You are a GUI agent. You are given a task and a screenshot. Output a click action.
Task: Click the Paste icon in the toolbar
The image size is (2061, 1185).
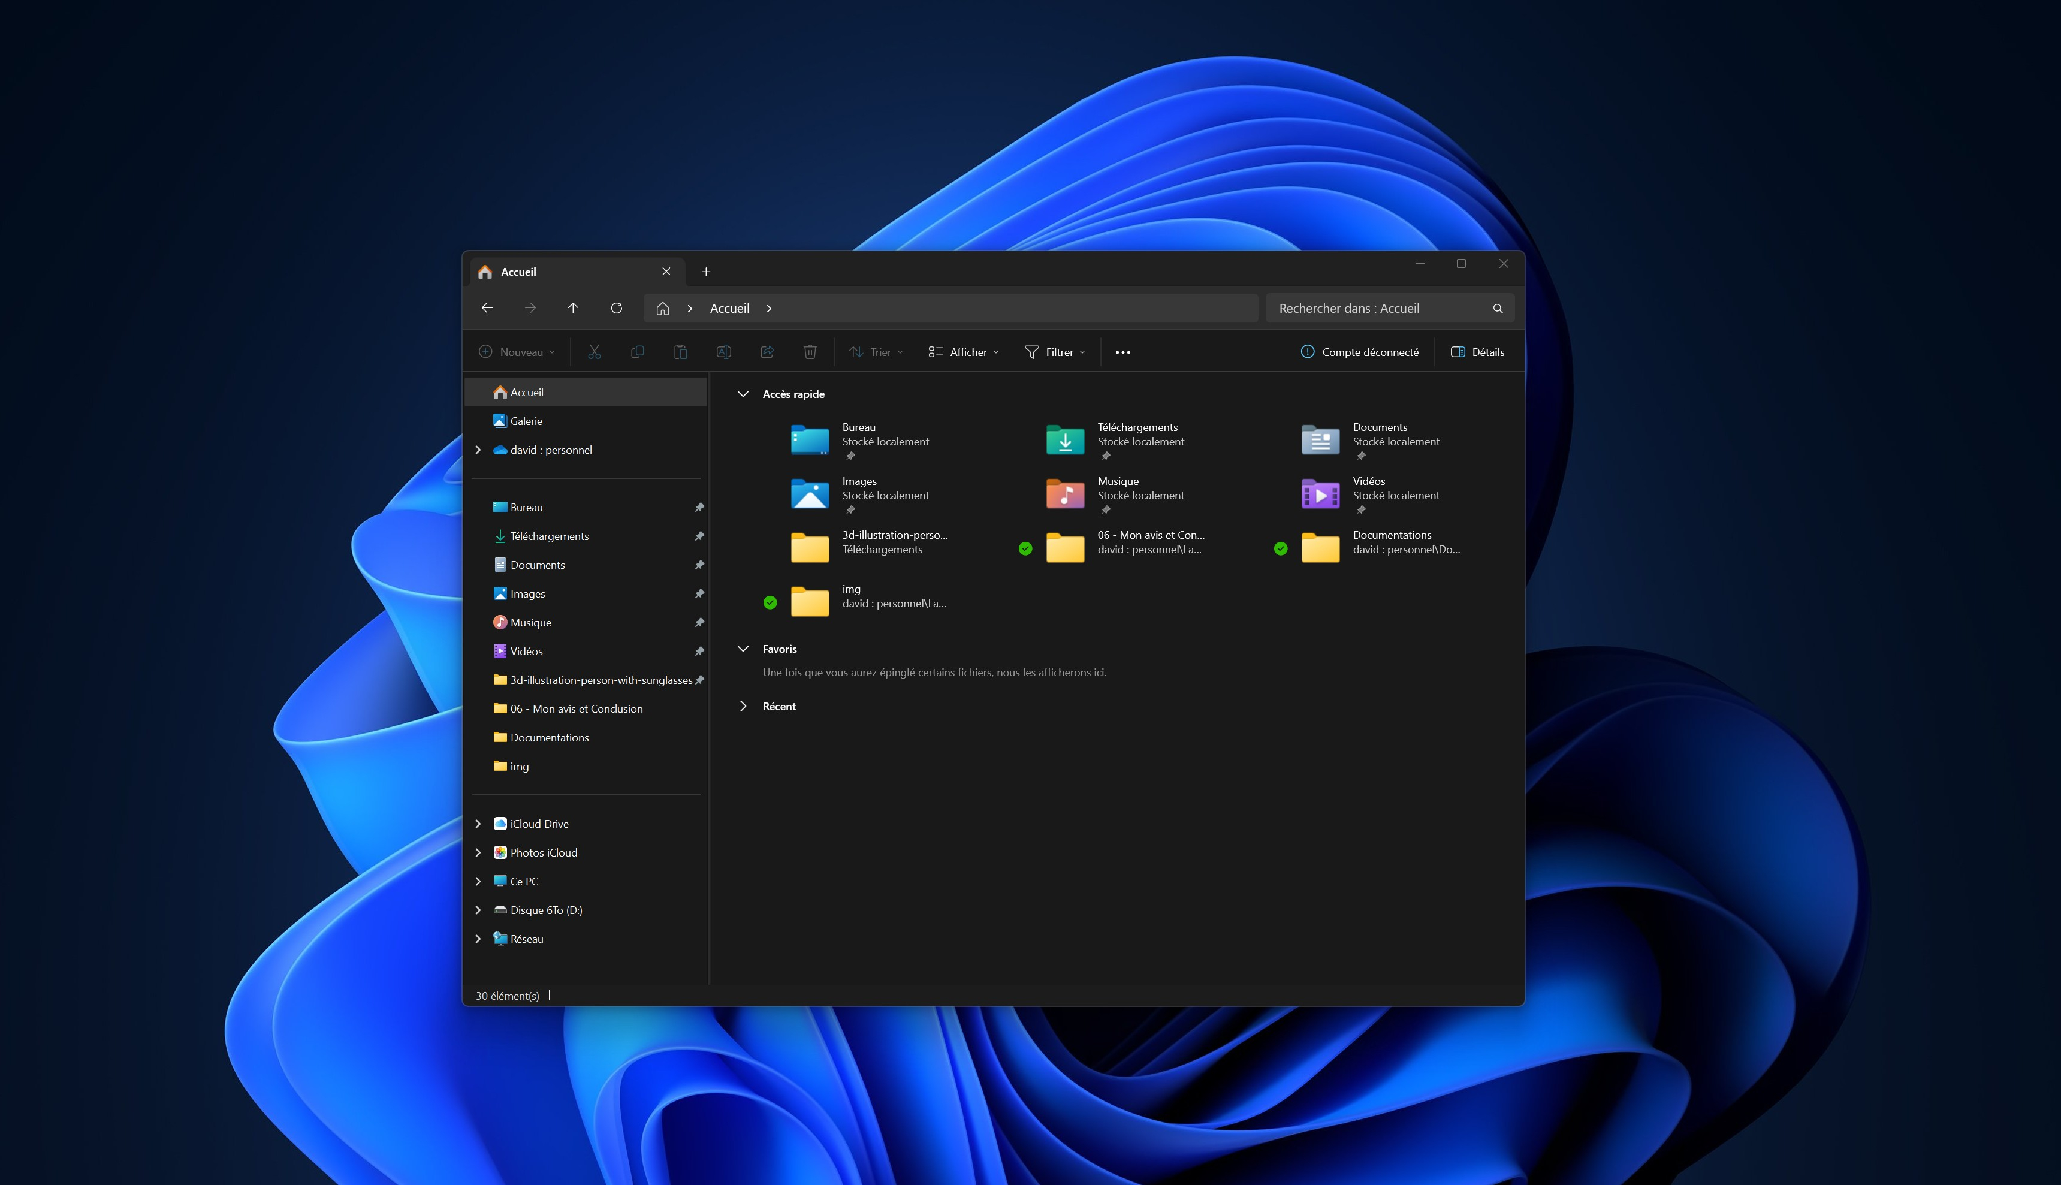[680, 351]
